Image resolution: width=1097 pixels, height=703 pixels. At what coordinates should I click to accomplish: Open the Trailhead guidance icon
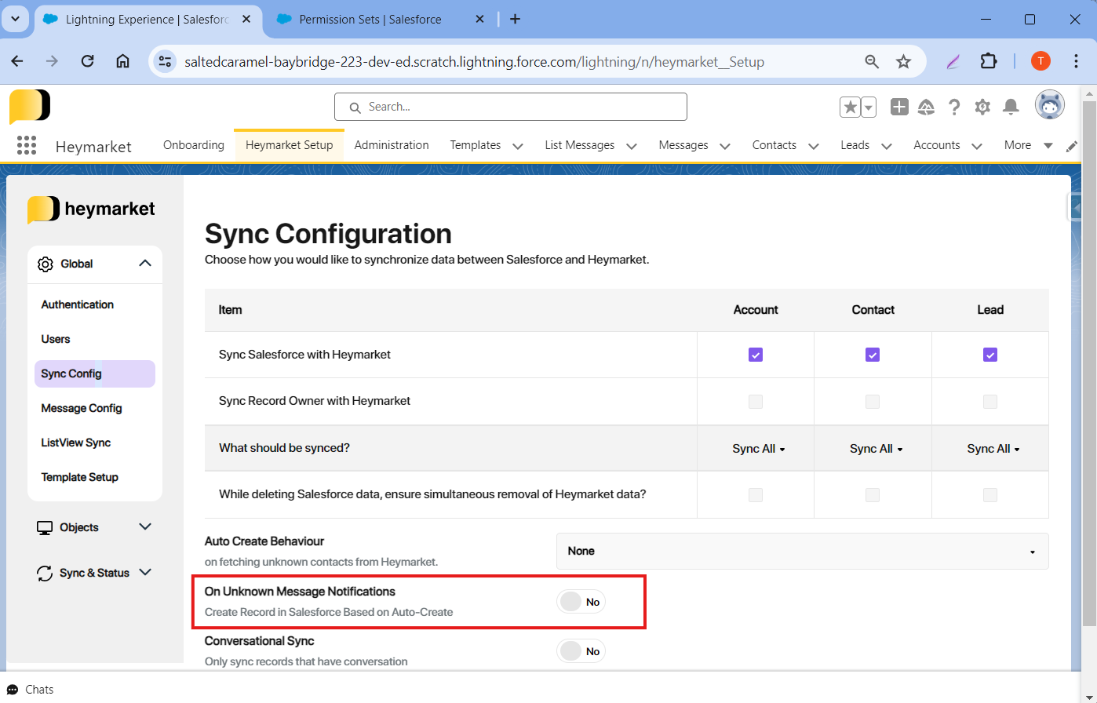click(927, 107)
